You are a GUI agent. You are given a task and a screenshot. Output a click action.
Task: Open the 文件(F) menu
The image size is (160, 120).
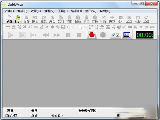point(9,11)
